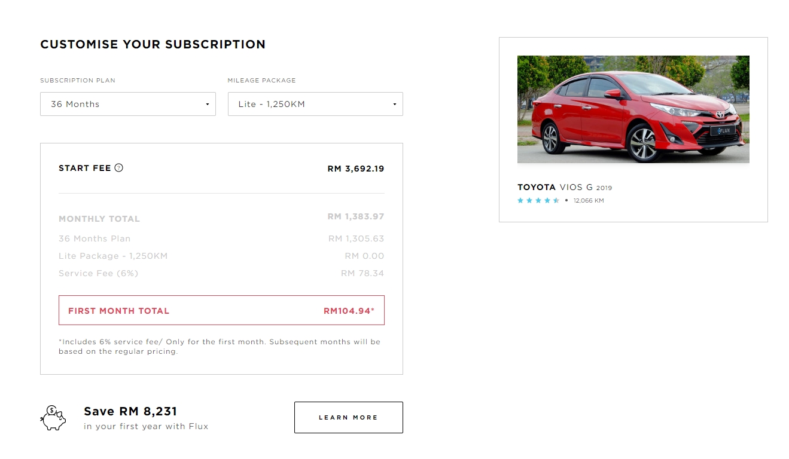This screenshot has width=789, height=459.
Task: Click the Save RM 8,231 heading
Action: pos(130,411)
